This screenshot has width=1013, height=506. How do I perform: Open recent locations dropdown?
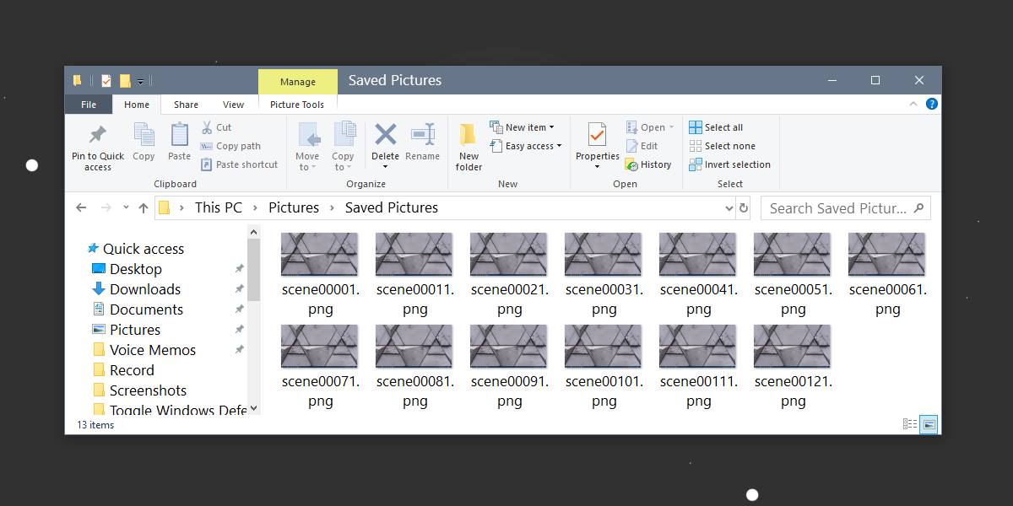pos(126,207)
